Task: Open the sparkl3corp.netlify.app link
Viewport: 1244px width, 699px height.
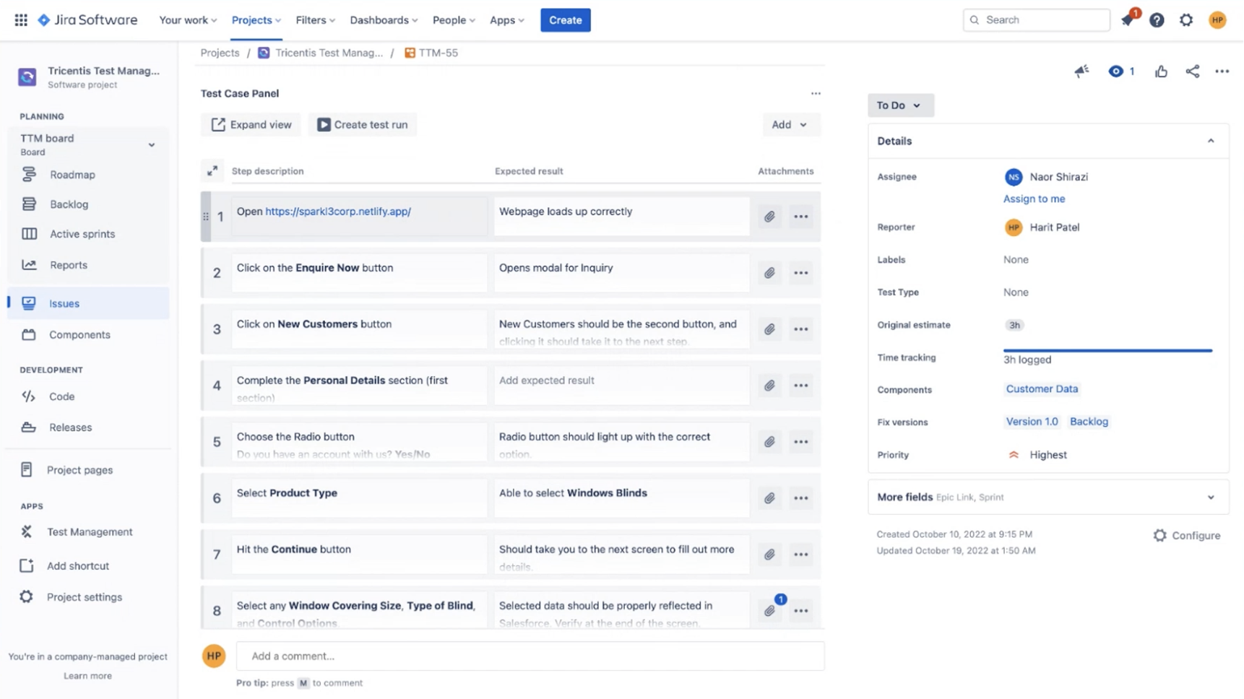Action: pyautogui.click(x=338, y=212)
